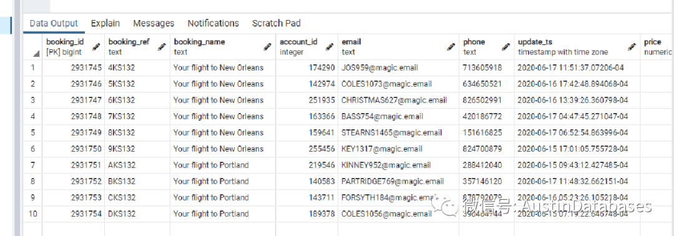The image size is (674, 236).
Task: Click account_id cell 174290
Action: point(307,67)
